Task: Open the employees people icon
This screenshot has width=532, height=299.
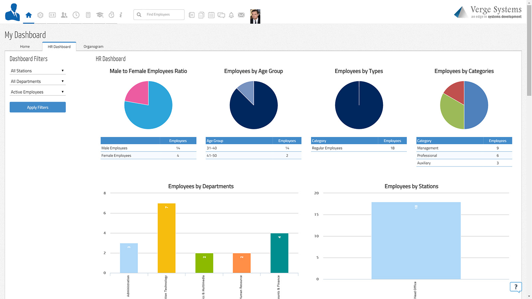Action: (64, 15)
